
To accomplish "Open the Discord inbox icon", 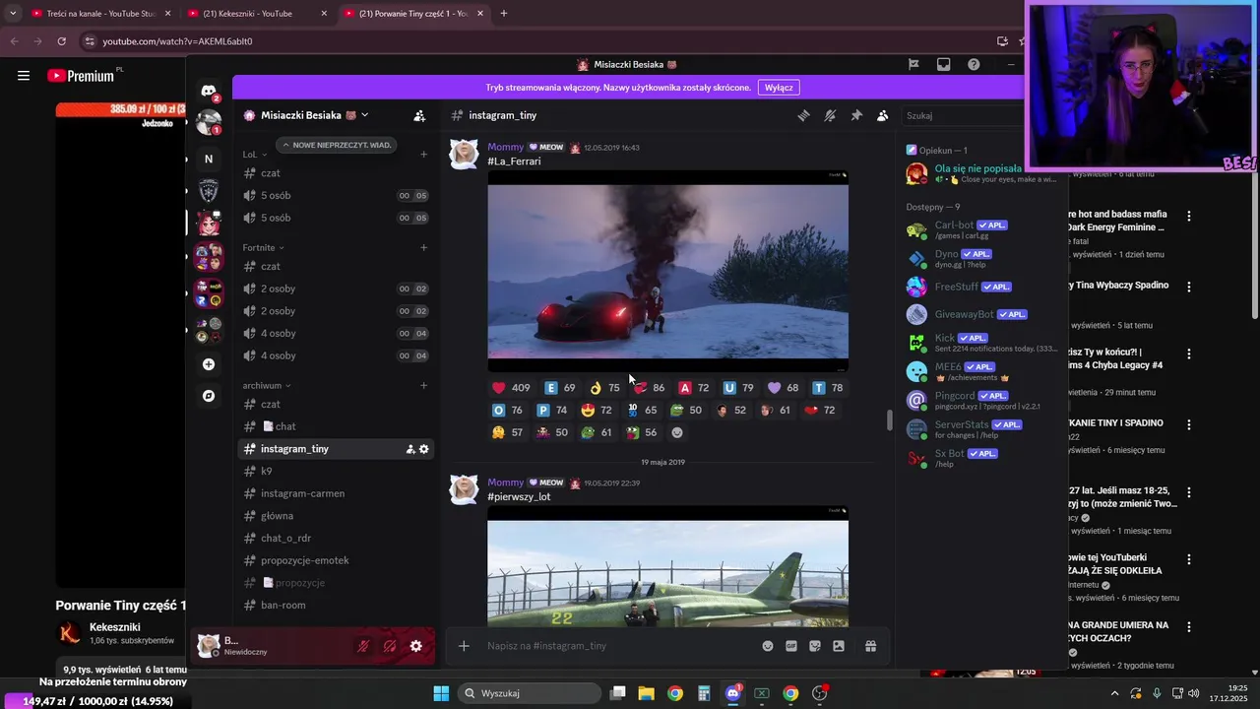I will 943,64.
